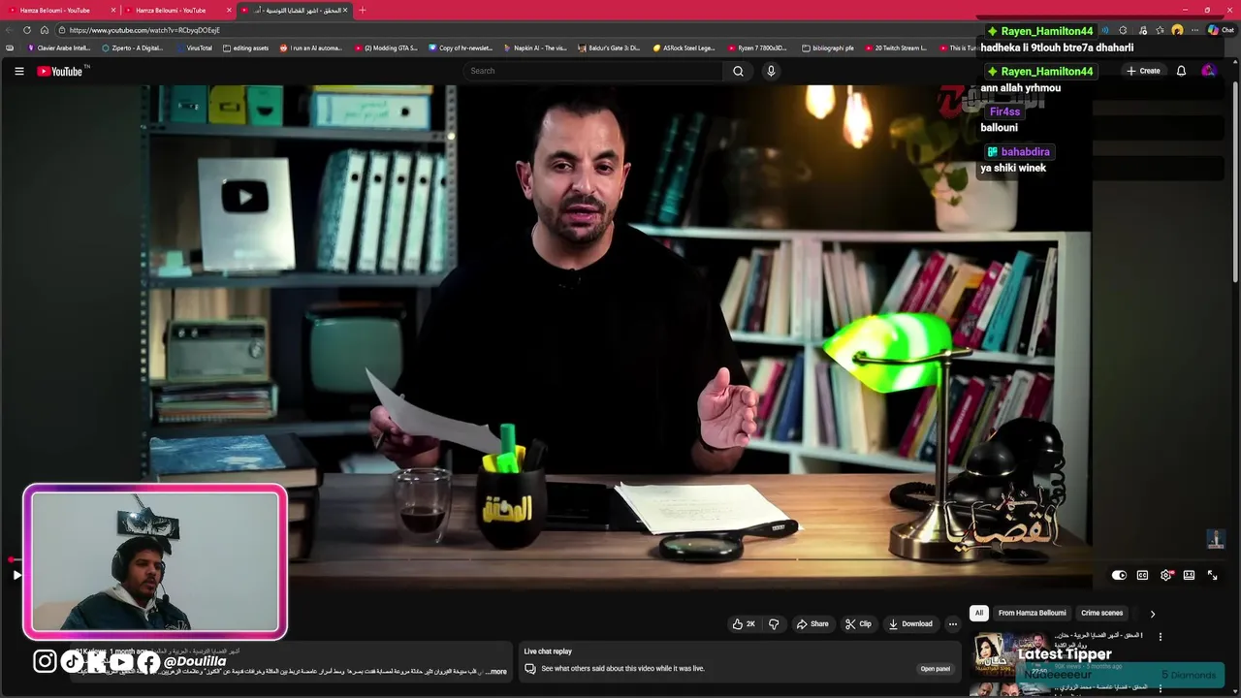Open the Napkin AI bookmark
The height and width of the screenshot is (698, 1241).
coord(535,48)
